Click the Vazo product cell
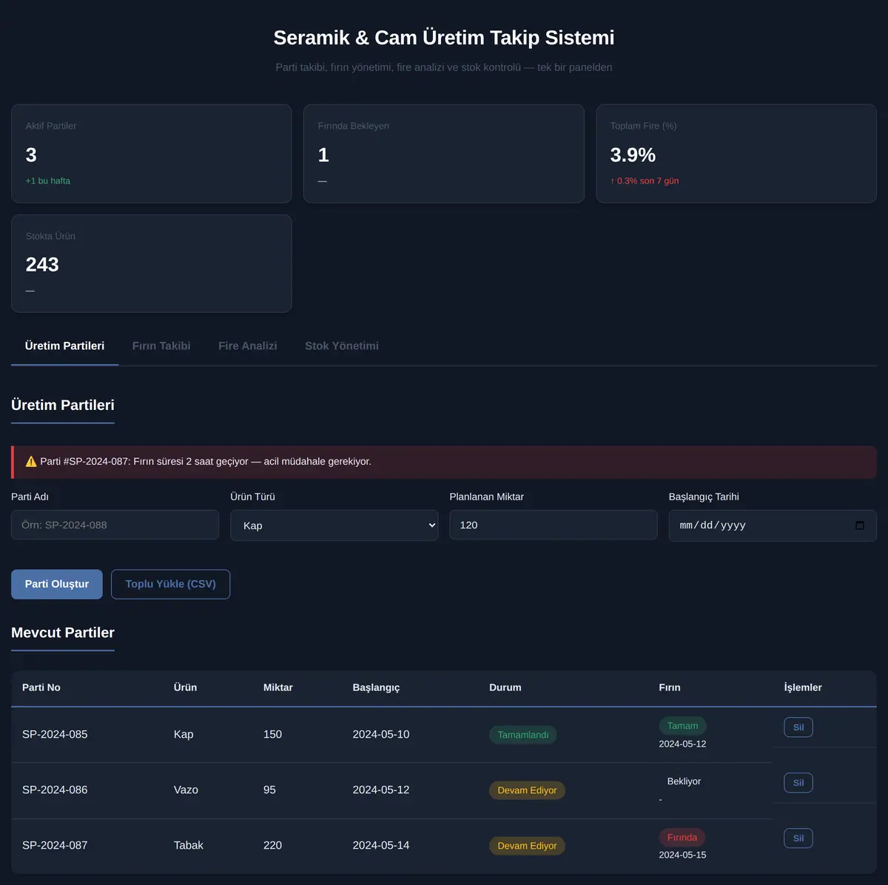The image size is (888, 885). coord(186,790)
